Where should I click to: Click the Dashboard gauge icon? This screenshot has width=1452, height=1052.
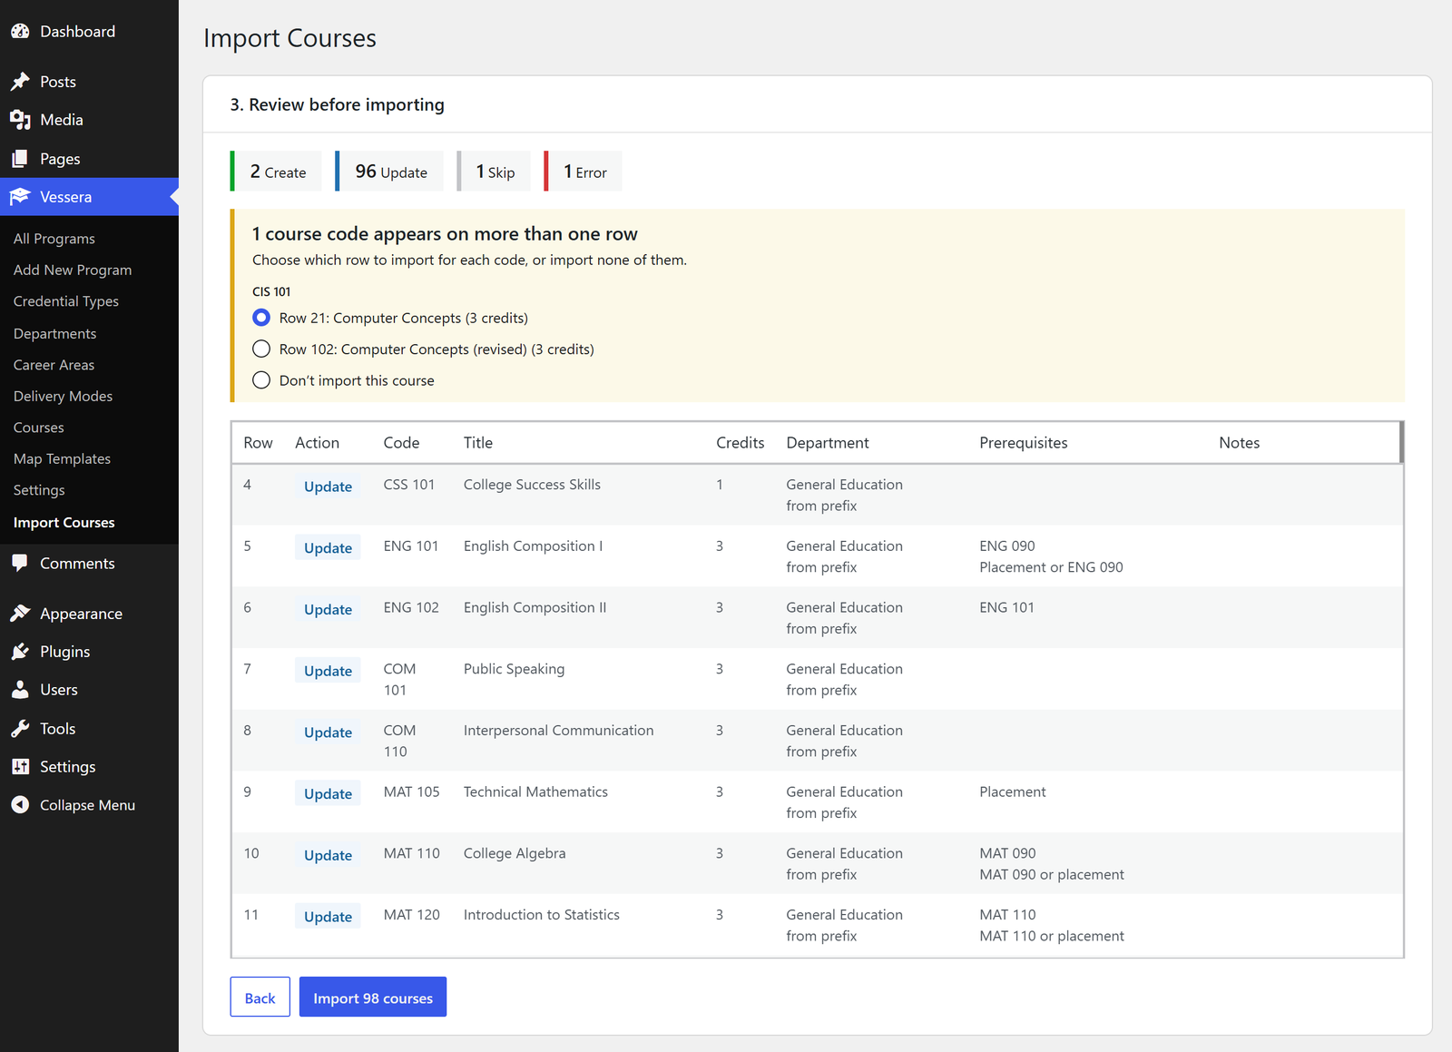tap(20, 31)
